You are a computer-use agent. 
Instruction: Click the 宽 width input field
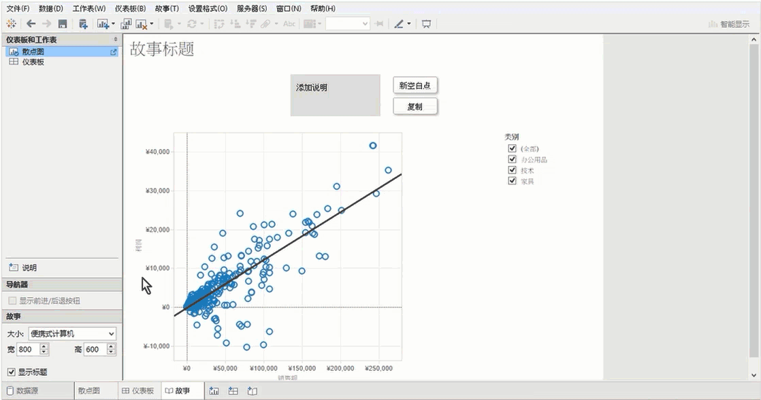pyautogui.click(x=27, y=350)
